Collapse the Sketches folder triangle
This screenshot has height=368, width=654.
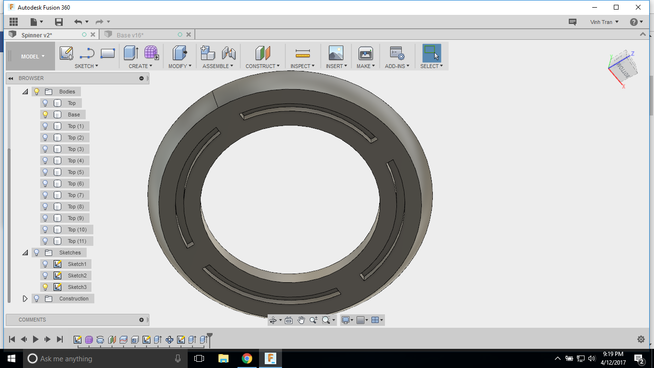(25, 253)
